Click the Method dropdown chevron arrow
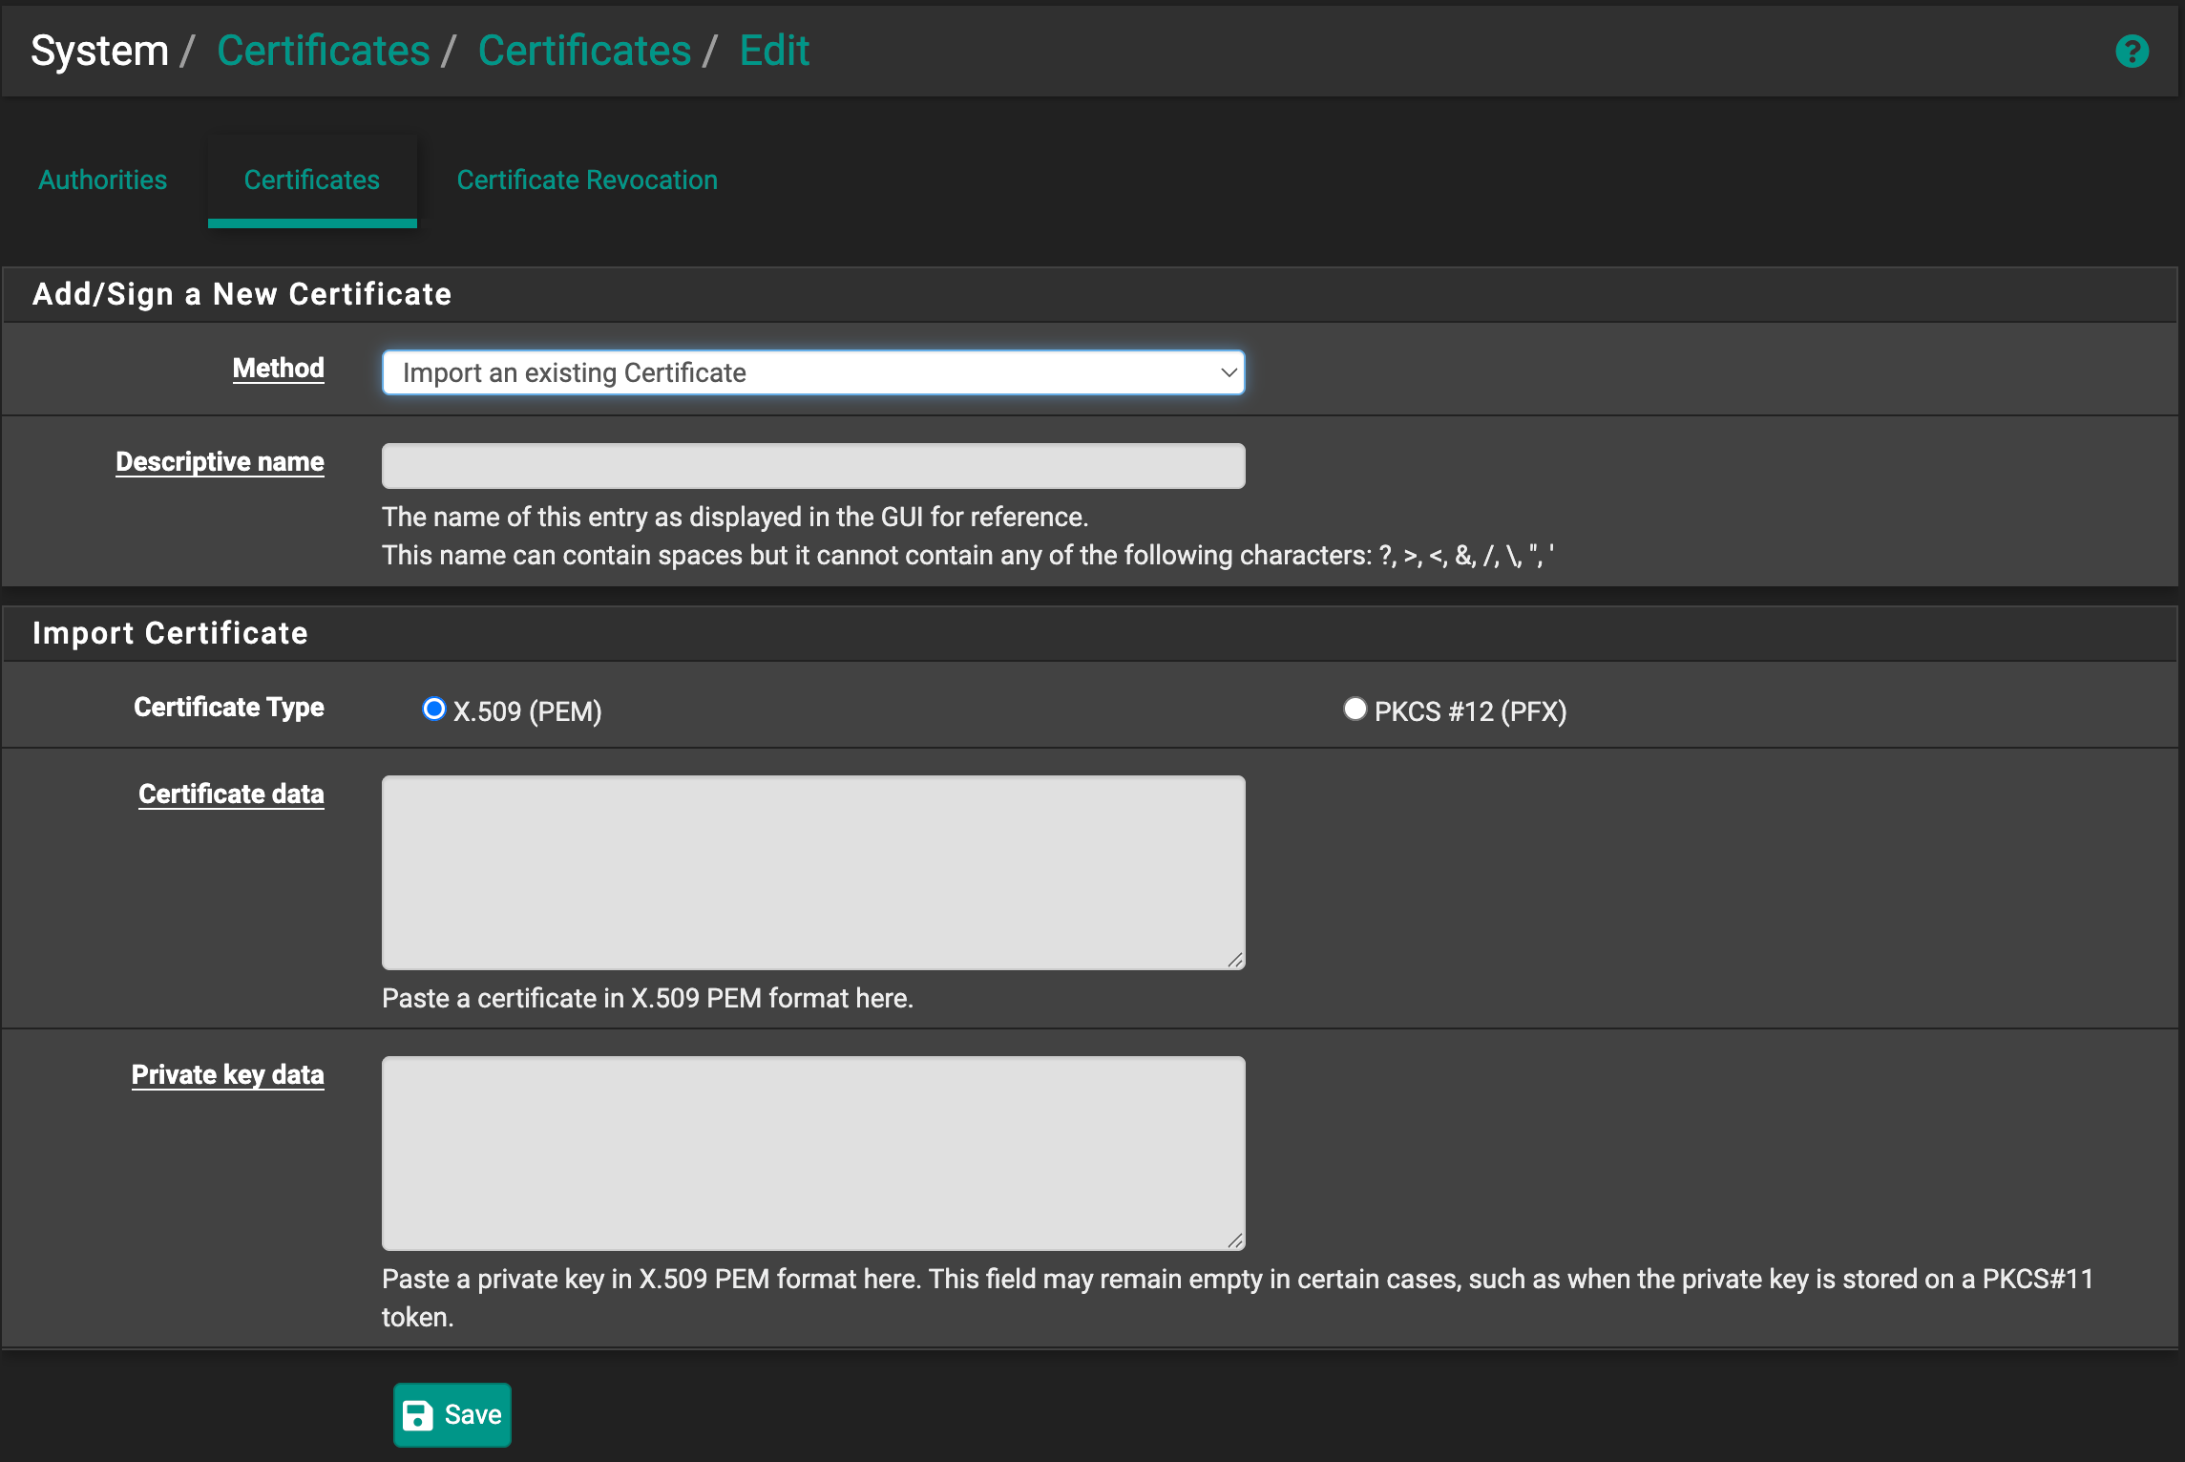The width and height of the screenshot is (2185, 1462). click(1228, 372)
